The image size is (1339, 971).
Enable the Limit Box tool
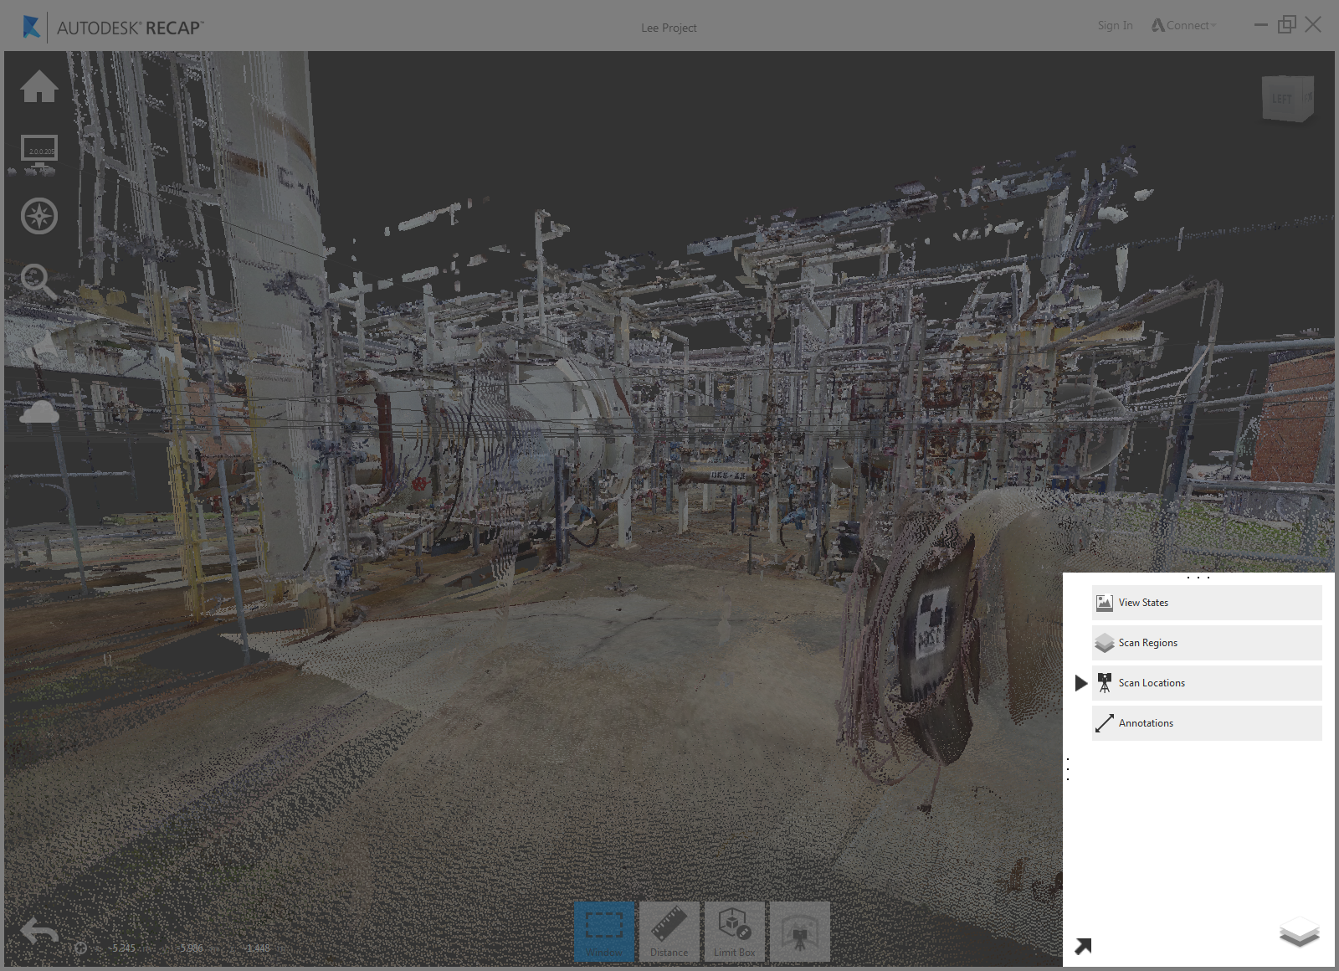[735, 932]
